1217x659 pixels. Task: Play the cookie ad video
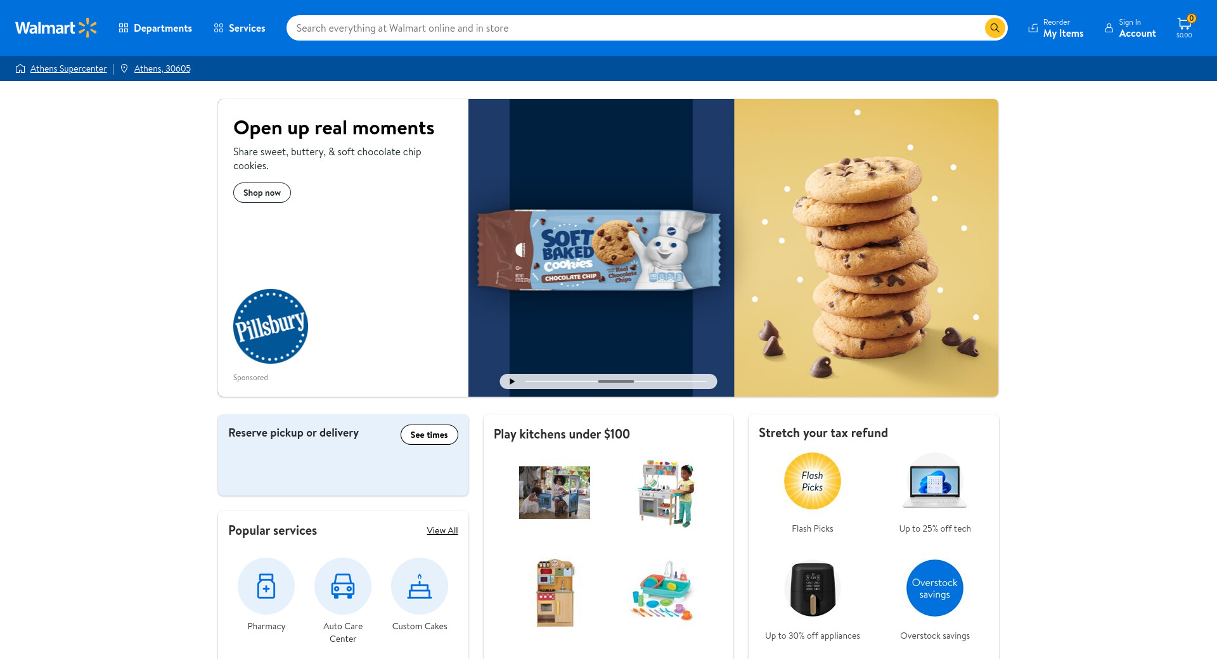click(x=512, y=381)
